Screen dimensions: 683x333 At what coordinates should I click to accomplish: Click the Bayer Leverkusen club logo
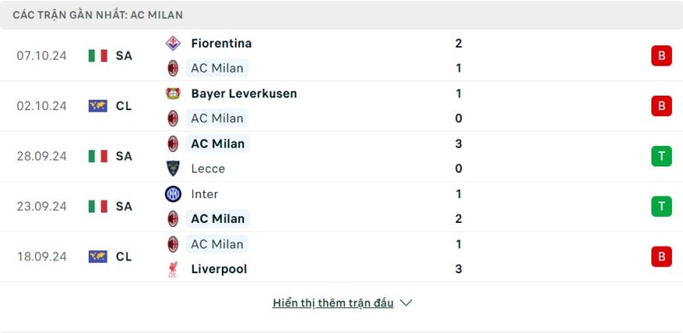pyautogui.click(x=173, y=93)
